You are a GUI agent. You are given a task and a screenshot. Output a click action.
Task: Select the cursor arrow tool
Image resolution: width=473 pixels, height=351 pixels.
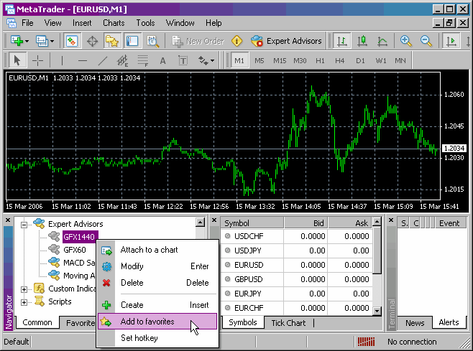click(x=17, y=60)
